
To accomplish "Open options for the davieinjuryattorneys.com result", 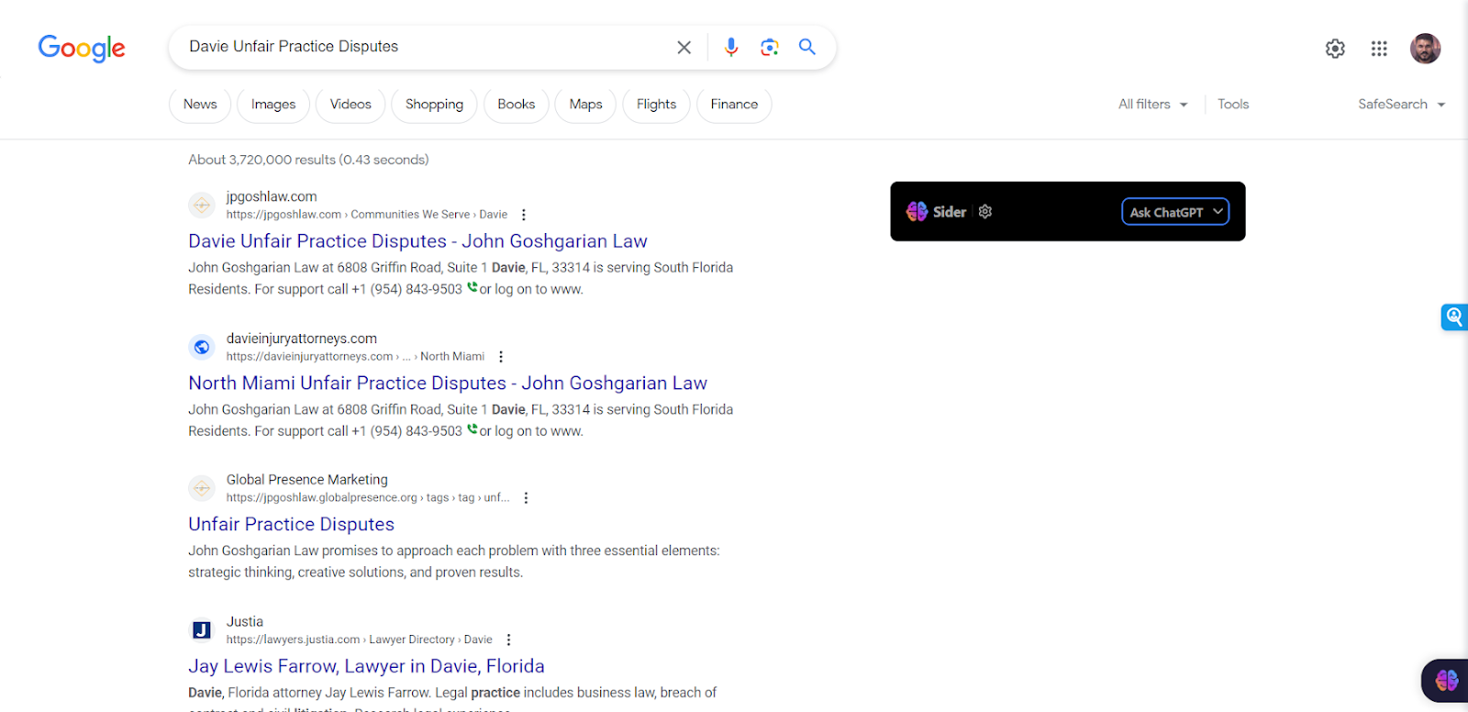I will (x=501, y=357).
